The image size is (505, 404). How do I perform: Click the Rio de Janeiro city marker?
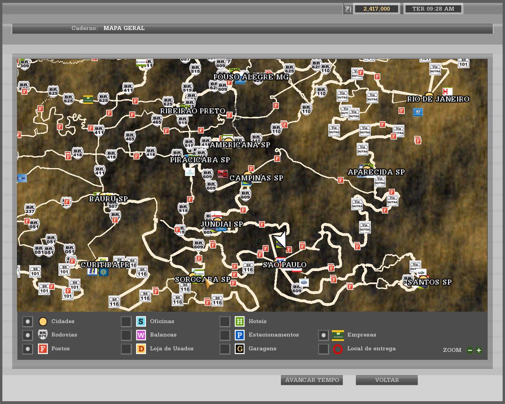(429, 95)
